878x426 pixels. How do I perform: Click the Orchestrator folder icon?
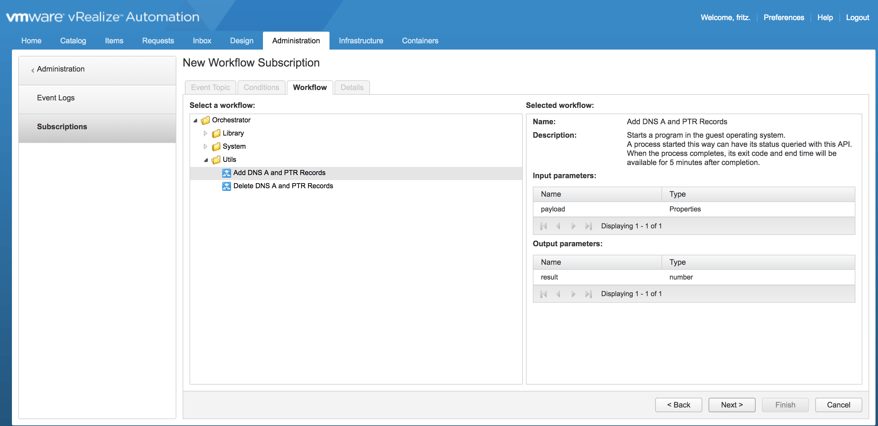point(205,120)
